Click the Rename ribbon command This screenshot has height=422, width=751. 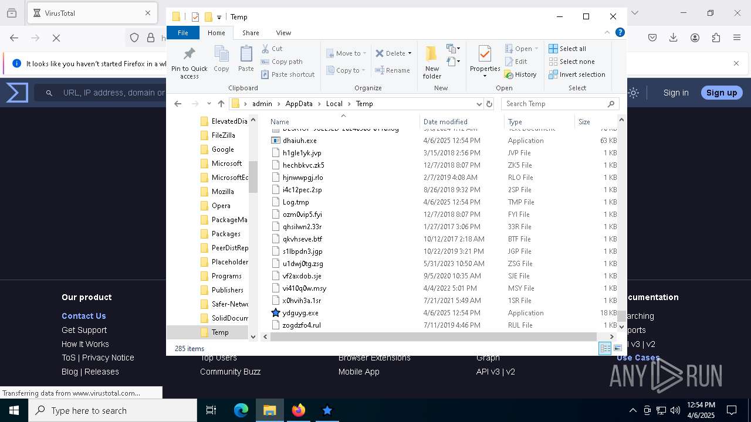click(x=393, y=70)
